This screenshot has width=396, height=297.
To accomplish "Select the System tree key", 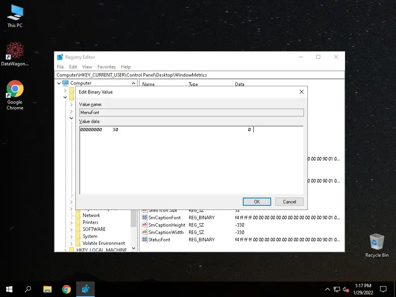I will (x=90, y=236).
